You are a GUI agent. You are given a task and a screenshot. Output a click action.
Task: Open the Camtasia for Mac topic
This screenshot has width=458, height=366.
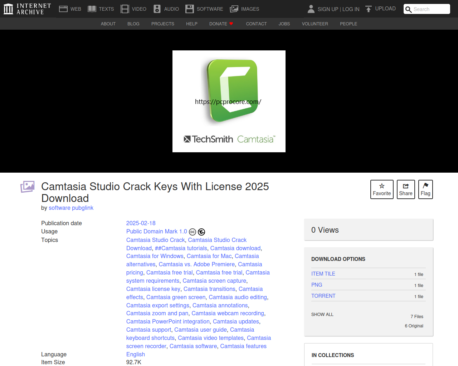[x=209, y=256]
